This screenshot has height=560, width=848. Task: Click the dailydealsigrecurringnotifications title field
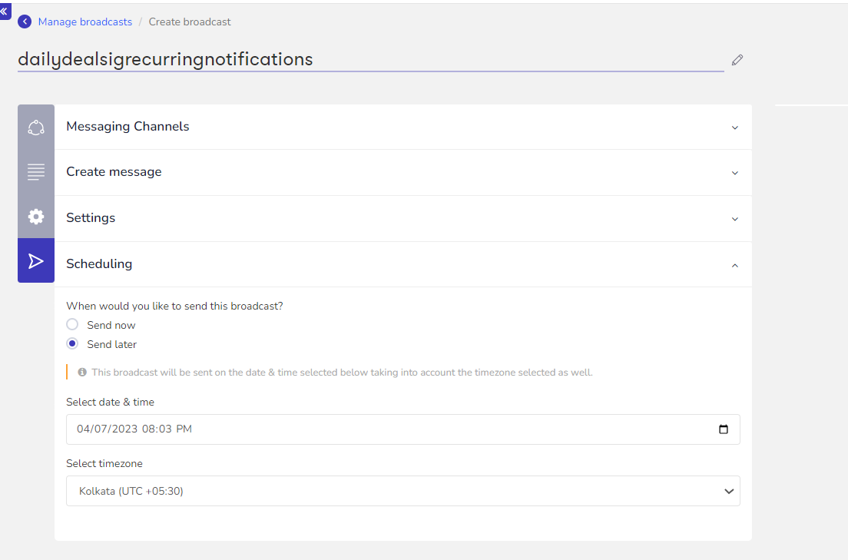point(370,59)
